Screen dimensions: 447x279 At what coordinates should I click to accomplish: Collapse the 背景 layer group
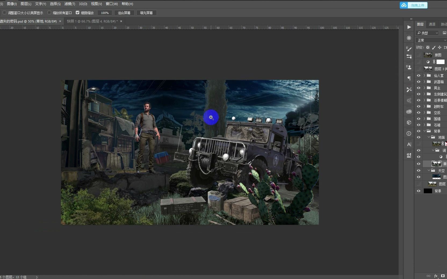(x=424, y=131)
